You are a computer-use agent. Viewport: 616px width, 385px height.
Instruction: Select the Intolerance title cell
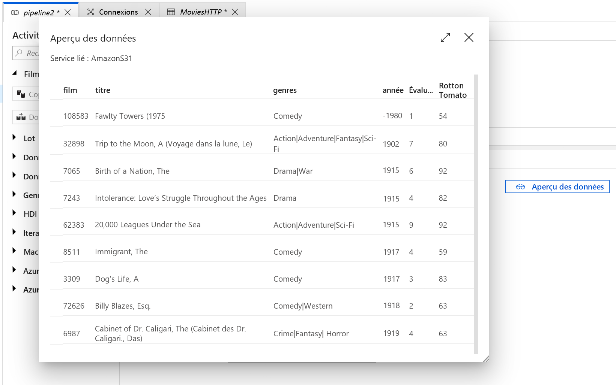[181, 198]
